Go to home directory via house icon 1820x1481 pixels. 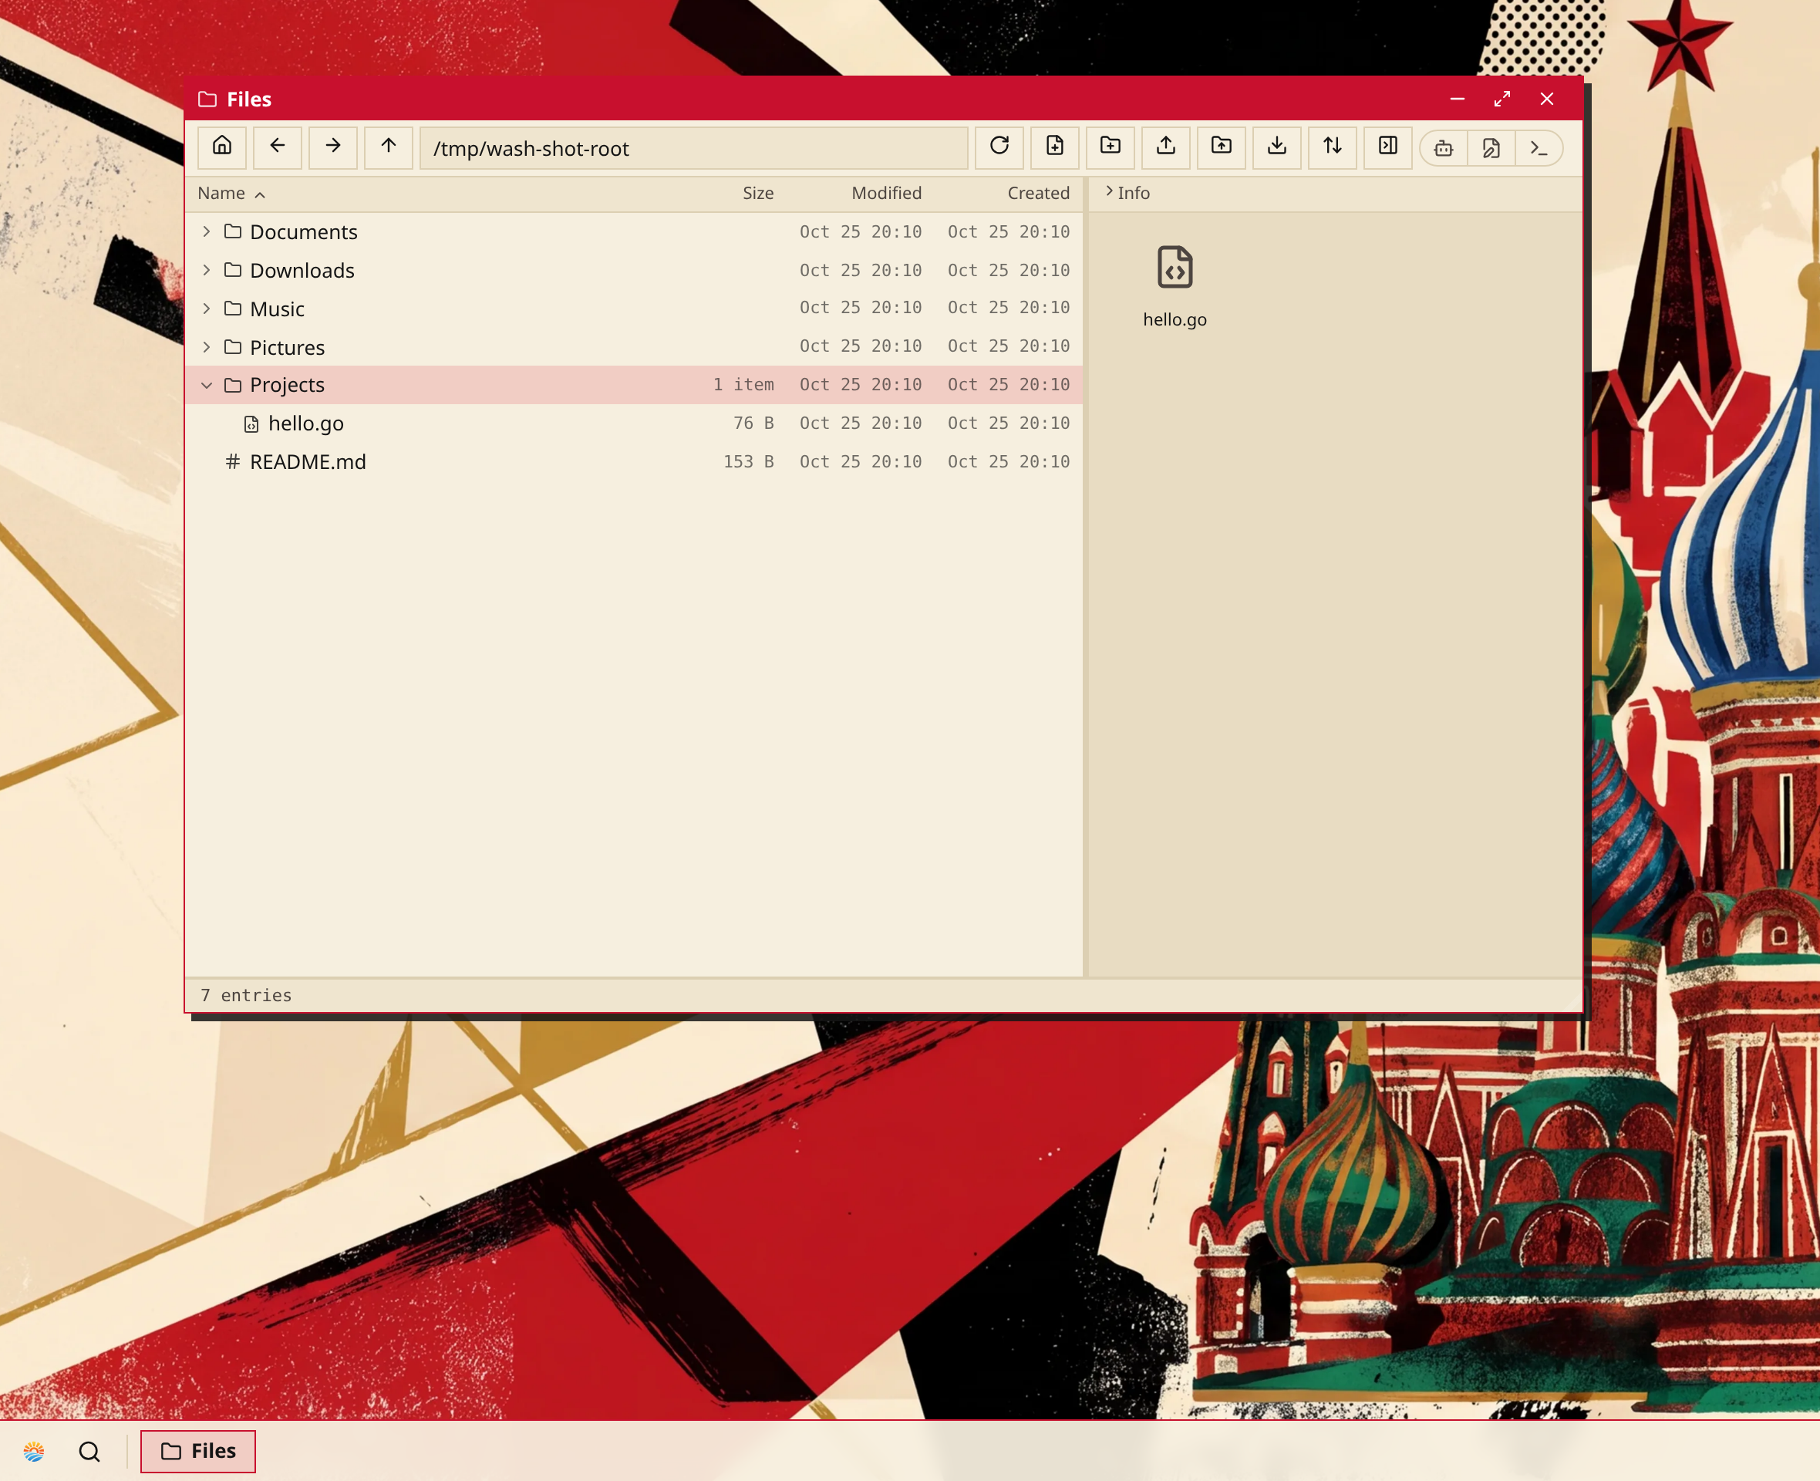click(222, 147)
